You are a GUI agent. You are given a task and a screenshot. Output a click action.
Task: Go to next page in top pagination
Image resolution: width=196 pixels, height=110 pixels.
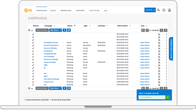[161, 30]
